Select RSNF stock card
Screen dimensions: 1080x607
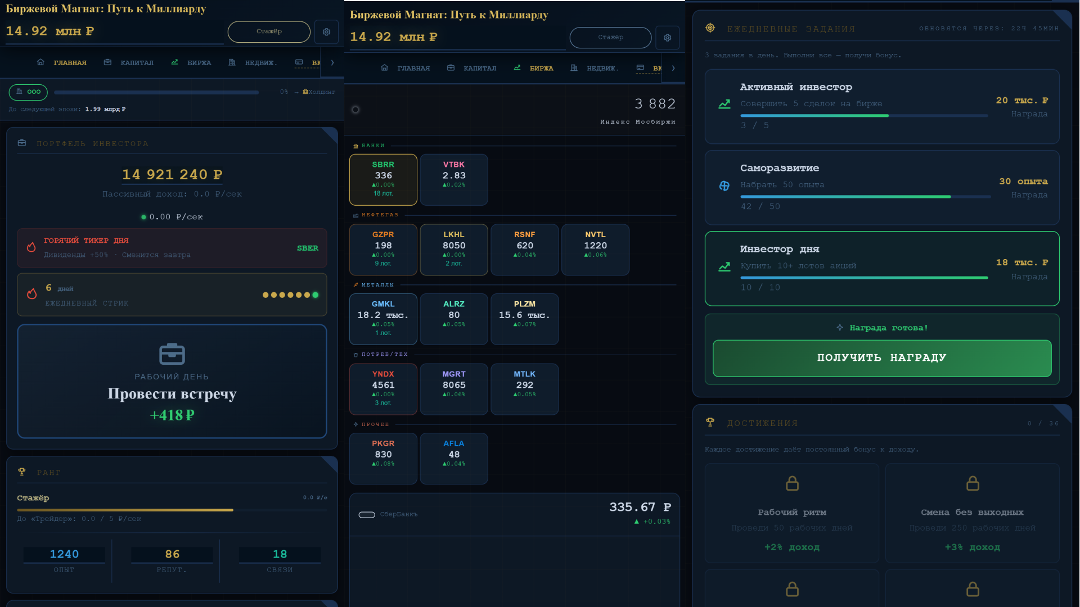click(x=525, y=250)
